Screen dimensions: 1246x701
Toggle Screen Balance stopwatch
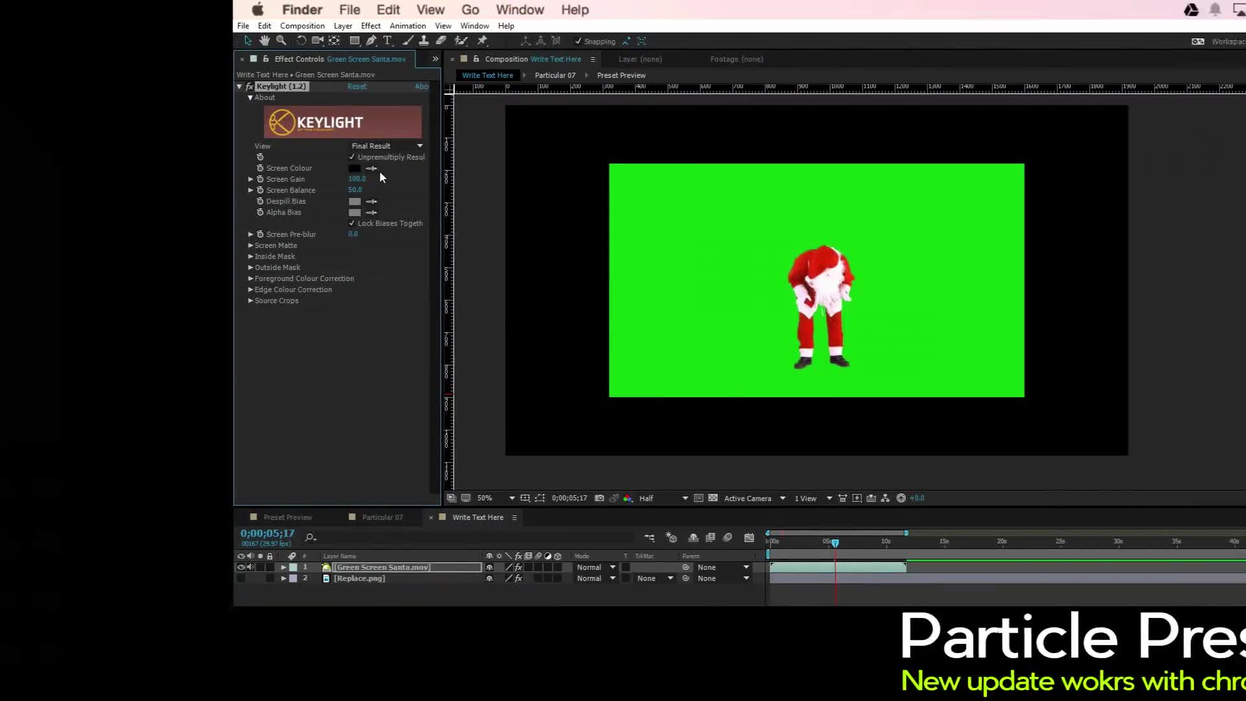coord(260,190)
